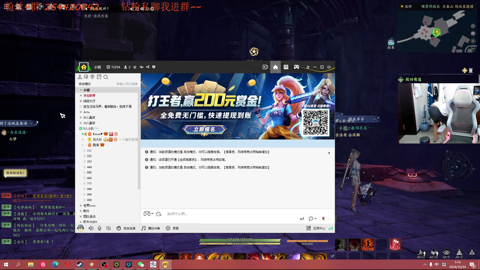The width and height of the screenshot is (480, 270).
Task: Expand the 野外 channel
Action: click(81, 211)
